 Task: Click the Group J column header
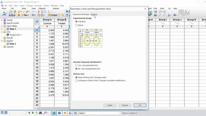pyautogui.click(x=177, y=20)
